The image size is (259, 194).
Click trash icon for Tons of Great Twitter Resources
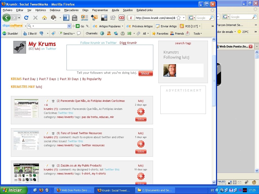click(53, 133)
